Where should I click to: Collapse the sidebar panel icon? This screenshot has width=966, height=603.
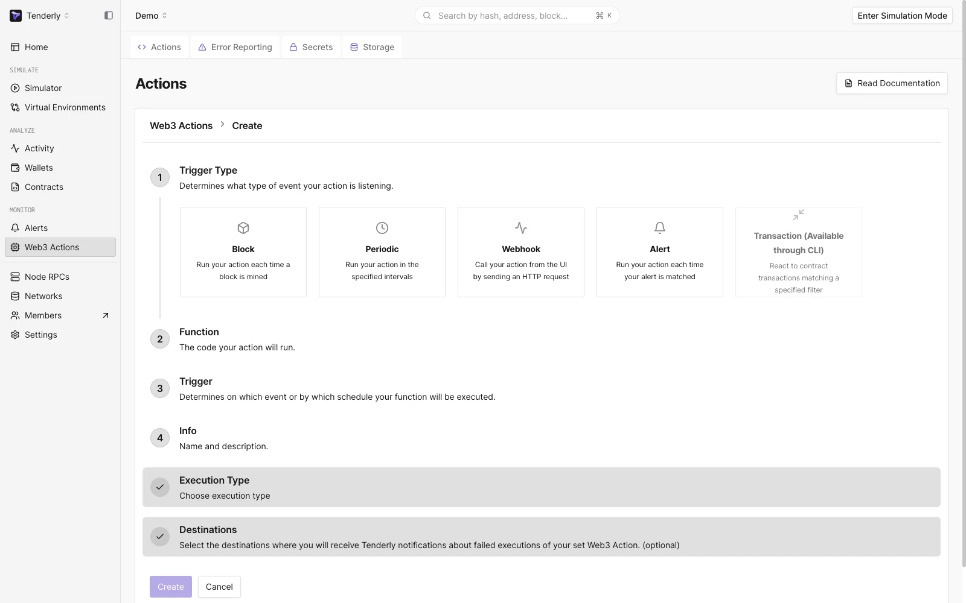(x=109, y=16)
